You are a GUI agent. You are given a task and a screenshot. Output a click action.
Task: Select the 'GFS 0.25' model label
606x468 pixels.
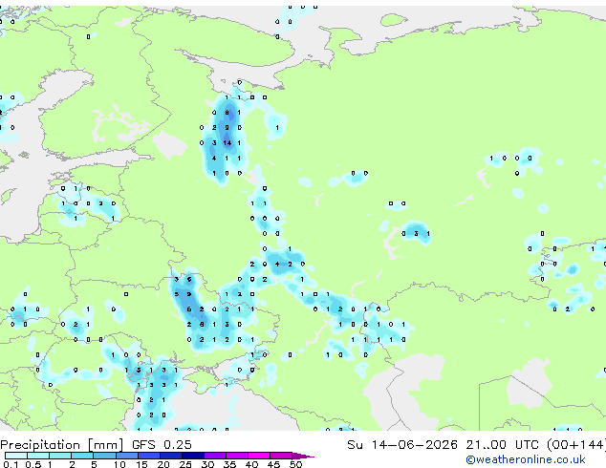[162, 444]
